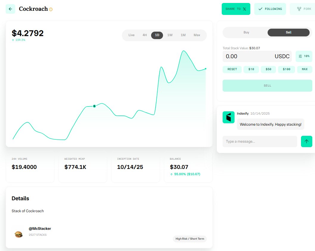Click the burger avatar of McStacker

coord(19,234)
